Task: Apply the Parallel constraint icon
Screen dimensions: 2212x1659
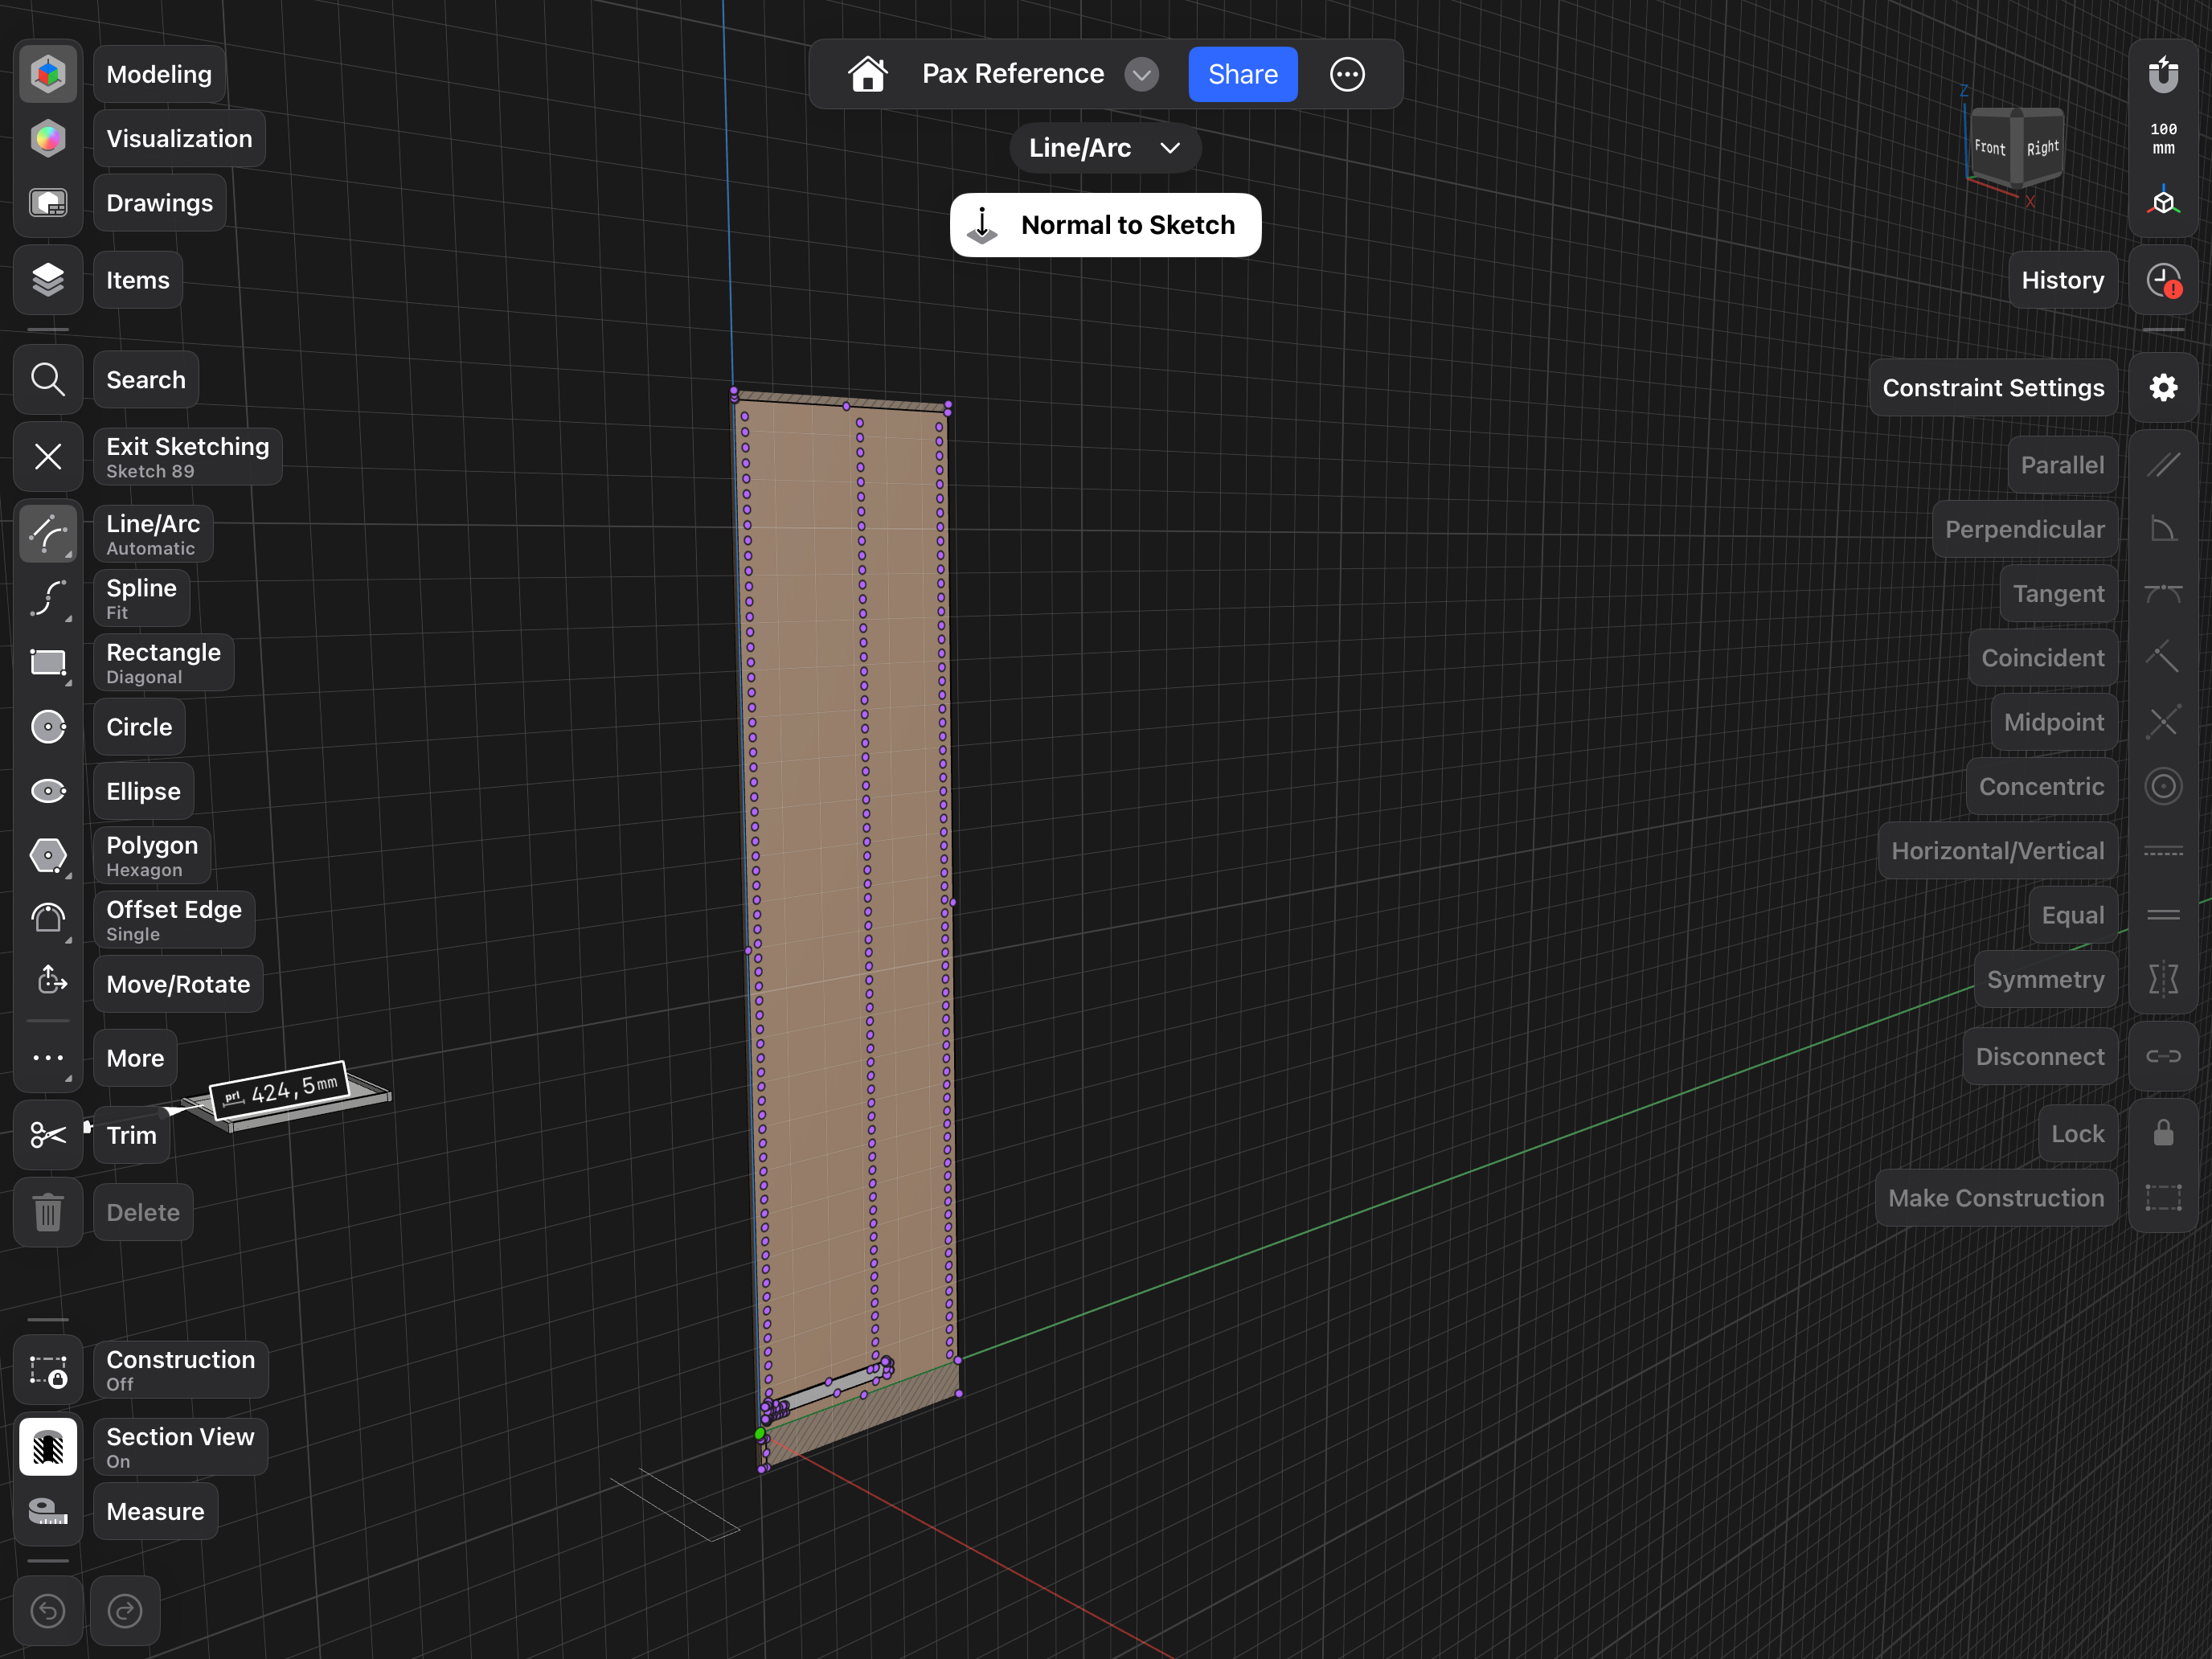Action: point(2163,465)
